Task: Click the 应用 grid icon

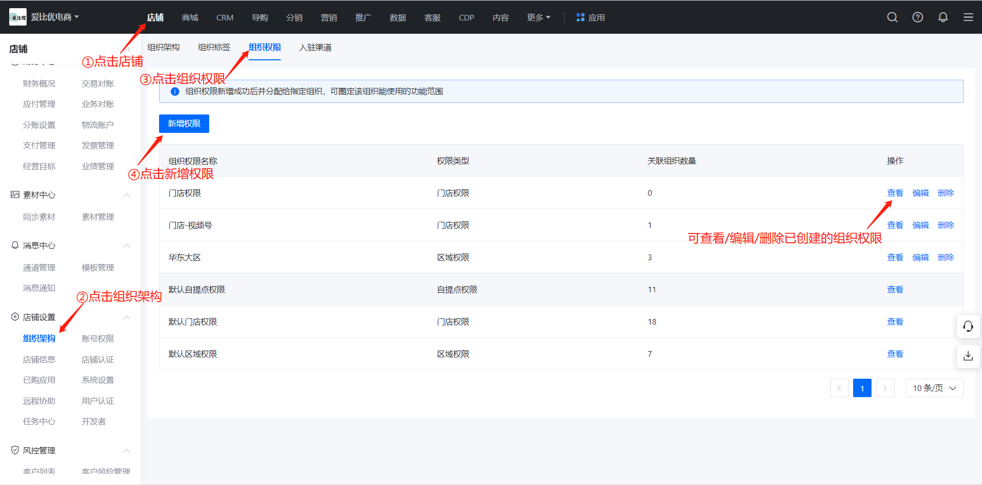Action: (x=580, y=17)
